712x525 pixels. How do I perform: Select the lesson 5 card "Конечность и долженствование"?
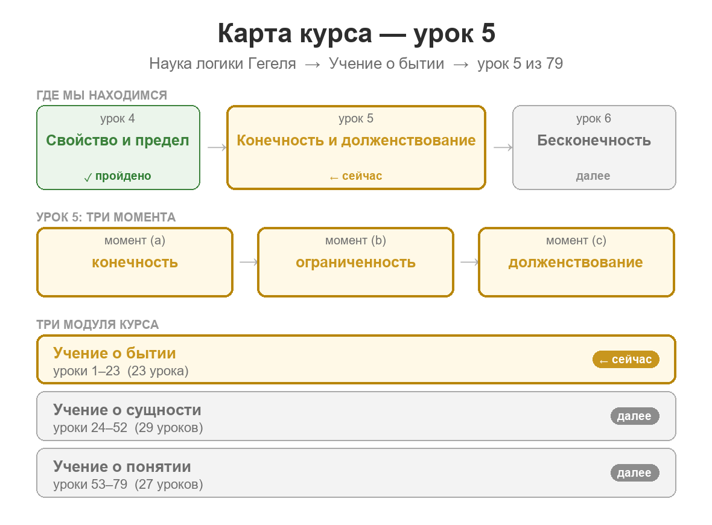(356, 148)
